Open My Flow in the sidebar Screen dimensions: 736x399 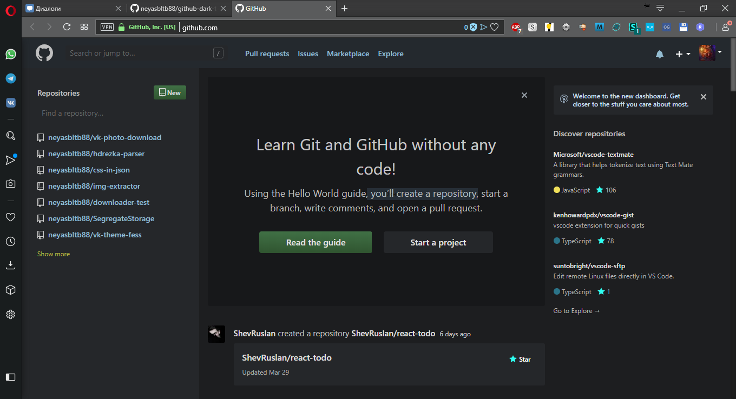point(10,159)
